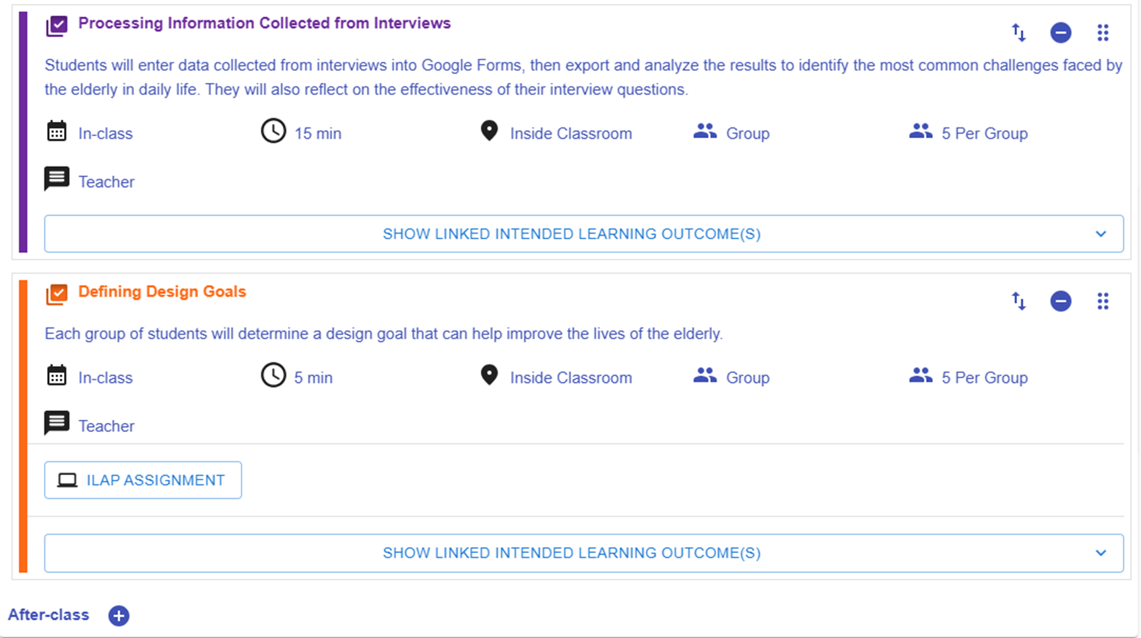The width and height of the screenshot is (1141, 638).
Task: Click location pin beside first Inside Classroom
Action: pyautogui.click(x=489, y=131)
